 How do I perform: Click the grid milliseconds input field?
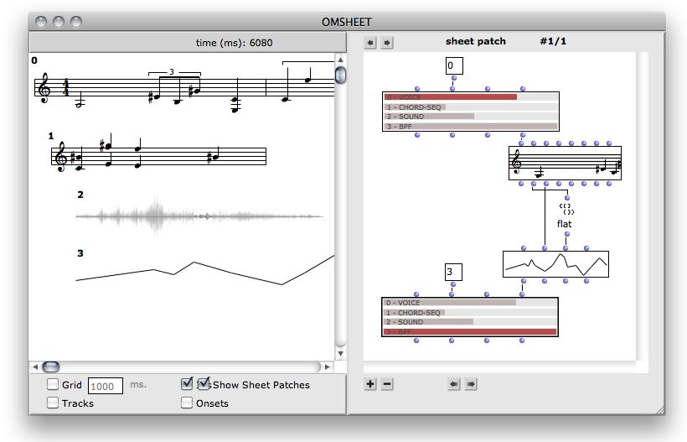(x=106, y=386)
